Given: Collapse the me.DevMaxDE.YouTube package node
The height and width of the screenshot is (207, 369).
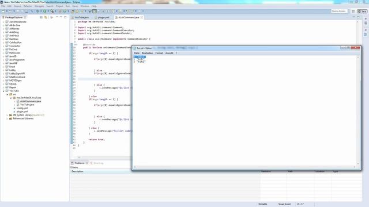Looking at the screenshot, I should tap(11, 98).
